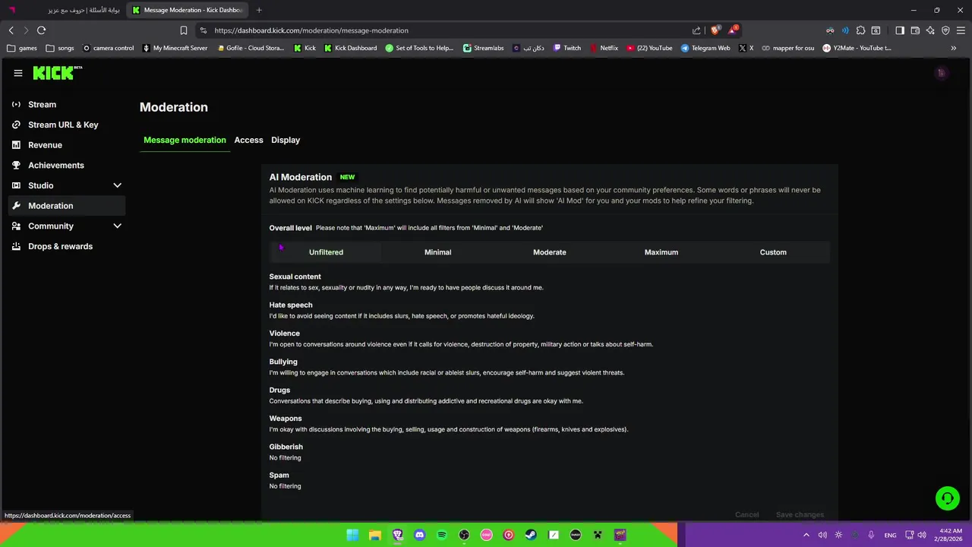
Task: Click the 'Hate speech' heading
Action: click(291, 305)
